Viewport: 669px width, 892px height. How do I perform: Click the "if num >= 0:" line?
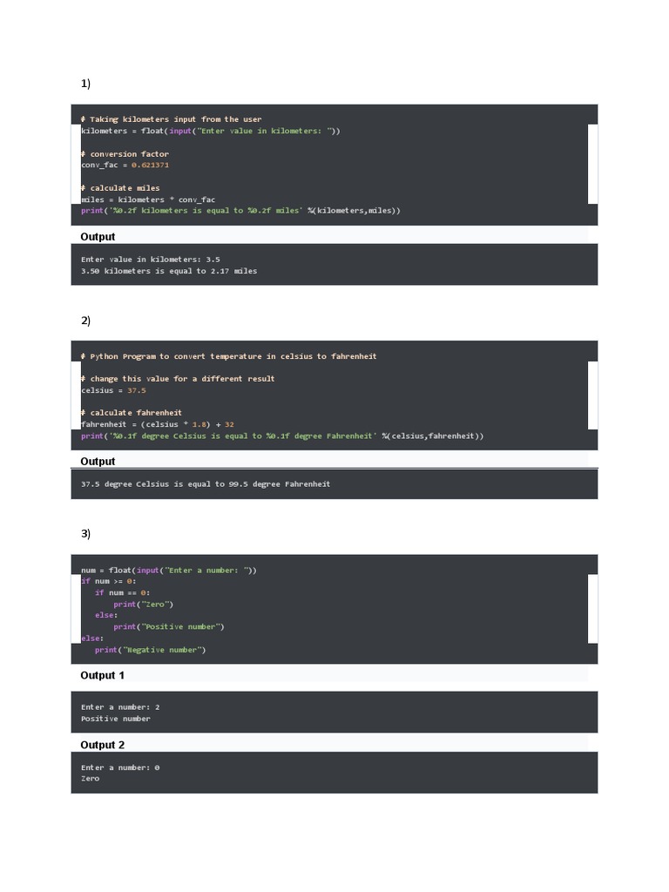pyautogui.click(x=109, y=581)
